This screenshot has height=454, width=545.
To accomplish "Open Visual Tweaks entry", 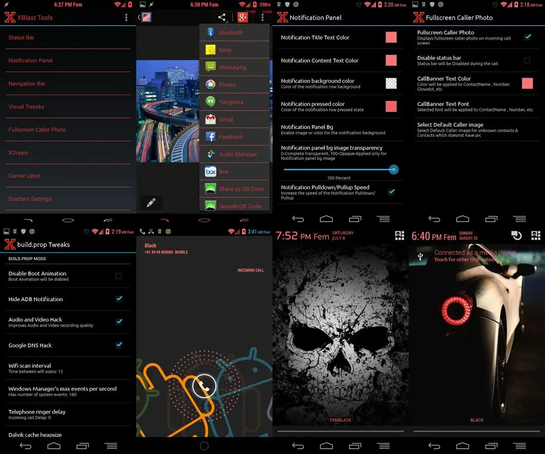I will click(68, 106).
